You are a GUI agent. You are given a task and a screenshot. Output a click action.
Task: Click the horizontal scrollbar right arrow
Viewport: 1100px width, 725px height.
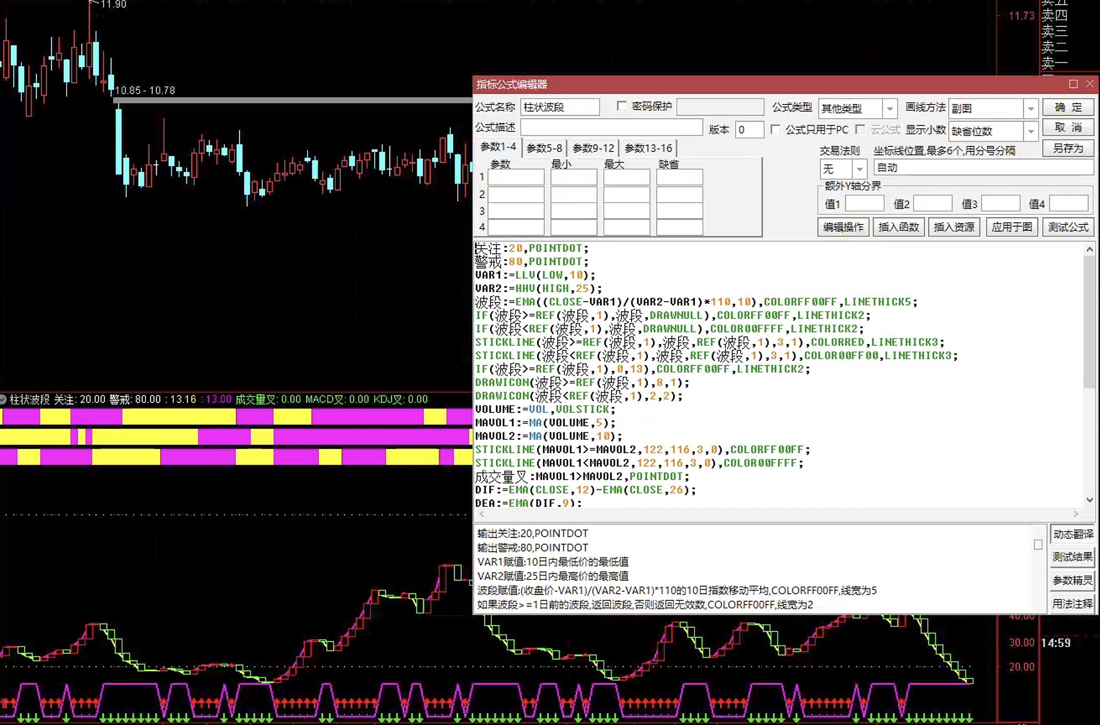pos(1076,514)
